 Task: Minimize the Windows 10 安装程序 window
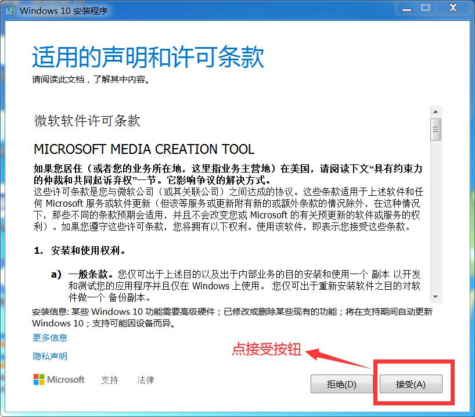(x=406, y=8)
